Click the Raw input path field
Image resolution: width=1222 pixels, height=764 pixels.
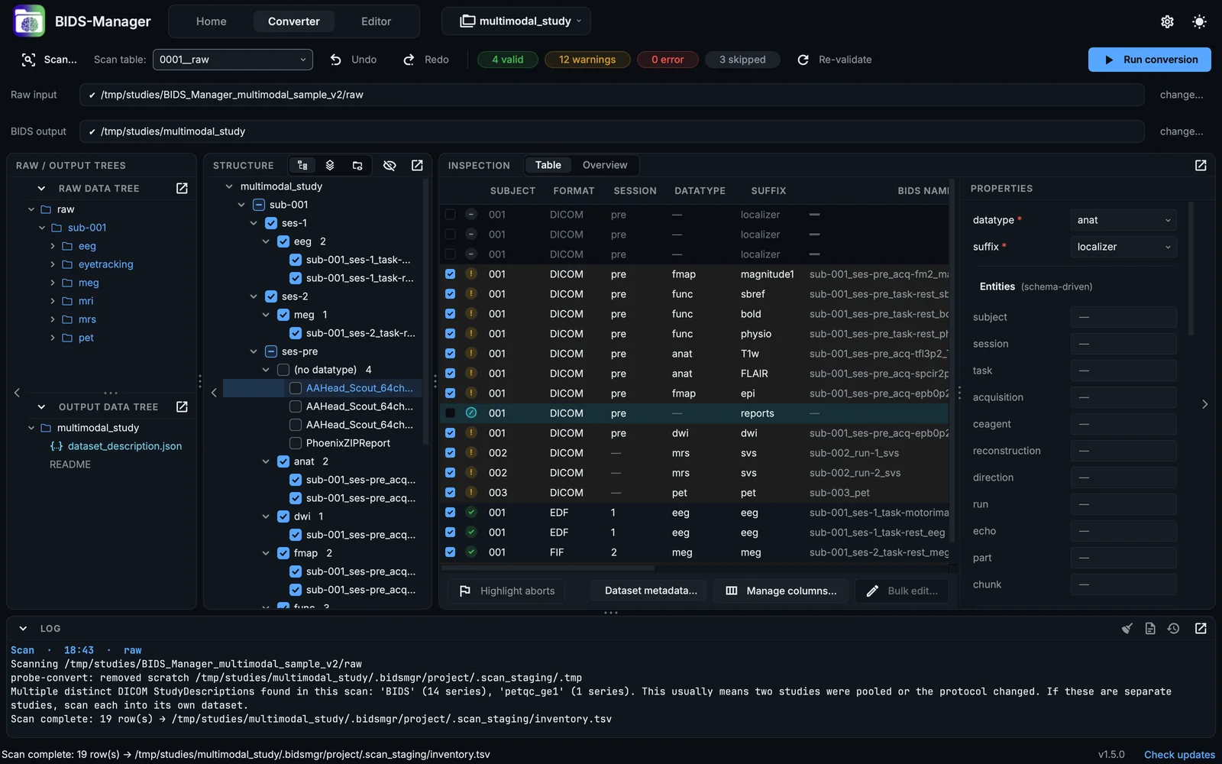[x=612, y=95]
